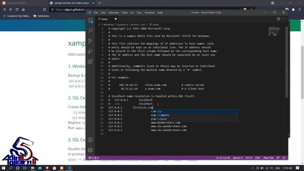Change encoding via UTF-8 status item
The height and width of the screenshot is (171, 304).
249,158
